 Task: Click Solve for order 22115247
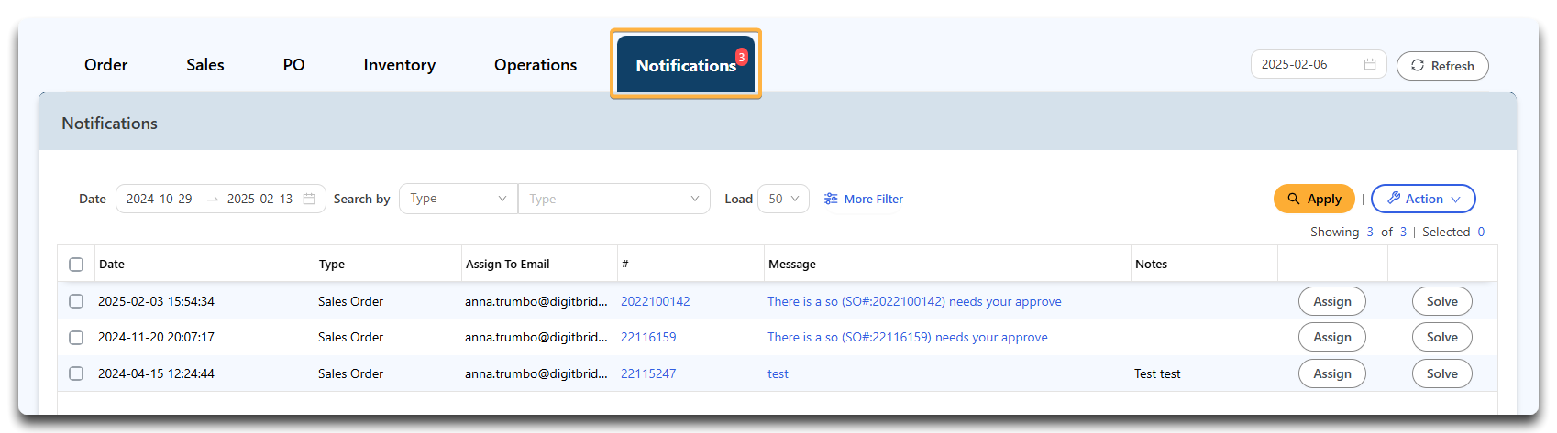click(x=1442, y=373)
